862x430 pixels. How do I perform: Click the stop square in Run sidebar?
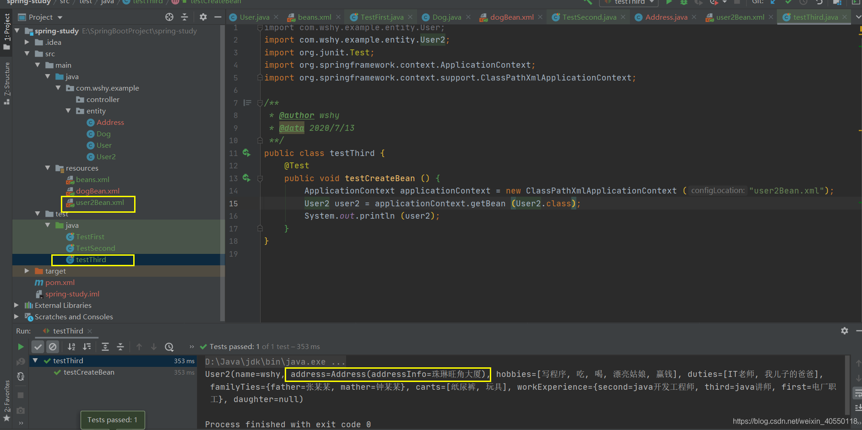(x=21, y=395)
